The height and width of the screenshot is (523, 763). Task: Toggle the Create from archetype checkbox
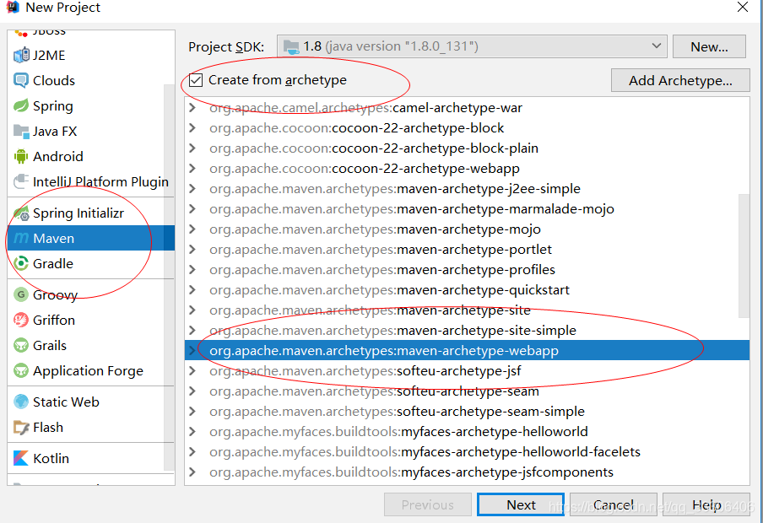pos(196,80)
